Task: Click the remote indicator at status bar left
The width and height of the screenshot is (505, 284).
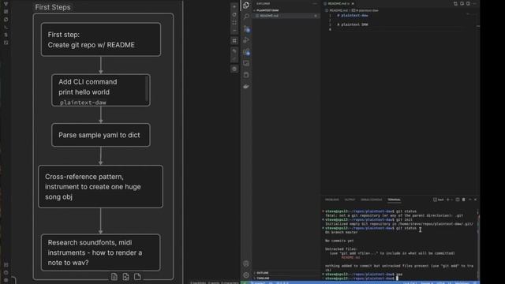Action: [x=245, y=282]
